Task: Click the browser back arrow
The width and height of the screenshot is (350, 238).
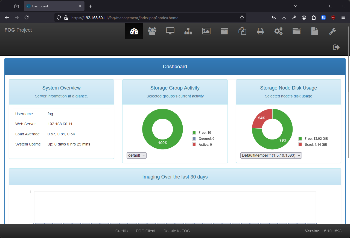Action: [x=7, y=17]
